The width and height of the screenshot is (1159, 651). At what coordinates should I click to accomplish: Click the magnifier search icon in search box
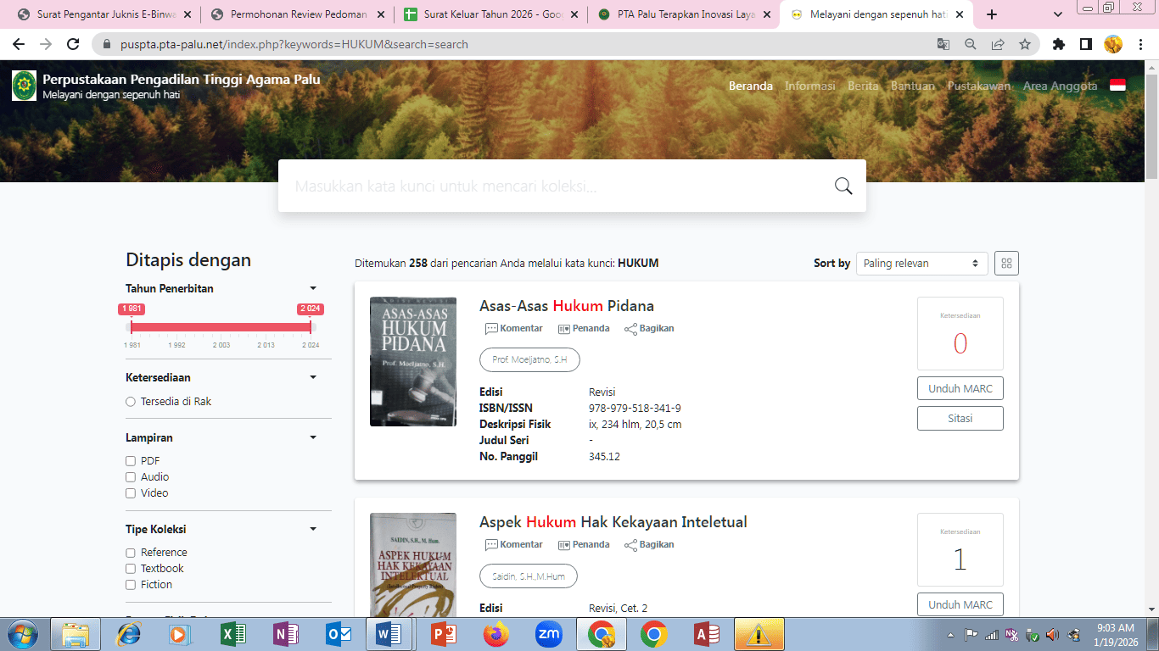tap(843, 186)
